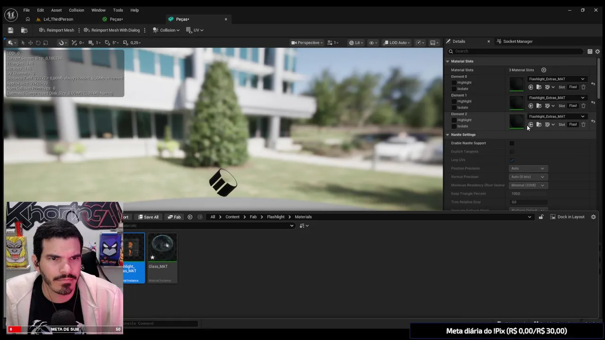Open Element 0 material dropdown Flashlight_Extras_MAT

pos(556,79)
